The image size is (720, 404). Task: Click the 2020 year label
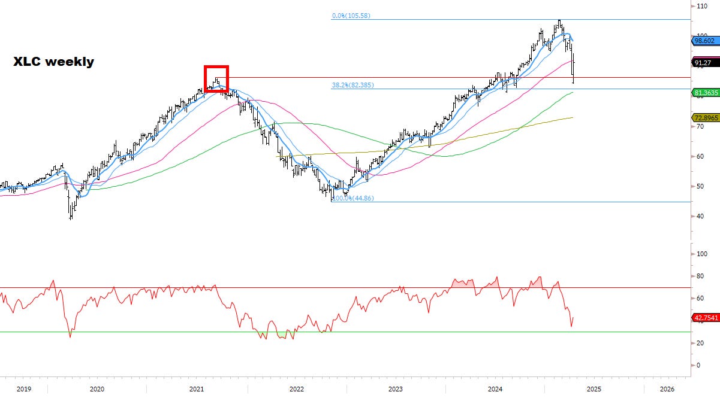pos(97,389)
